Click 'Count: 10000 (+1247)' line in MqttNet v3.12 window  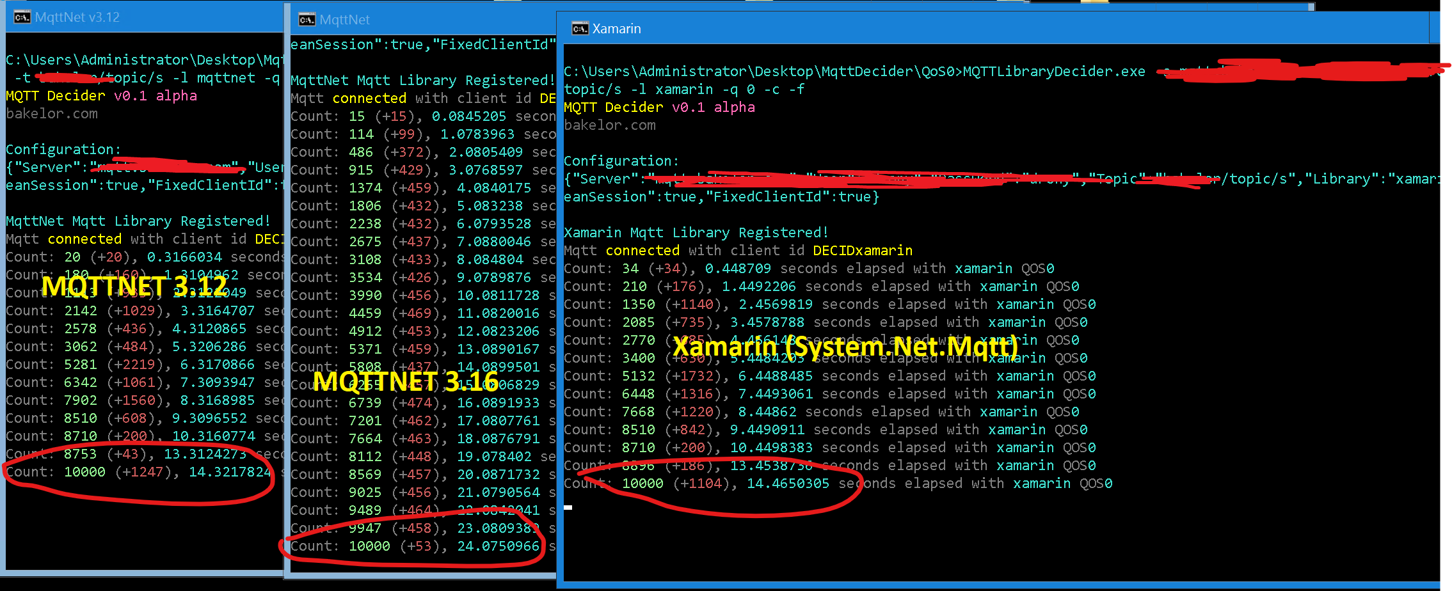144,472
